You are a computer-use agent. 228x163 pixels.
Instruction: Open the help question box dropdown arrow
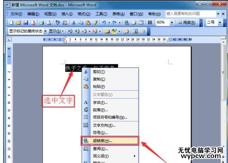218,14
